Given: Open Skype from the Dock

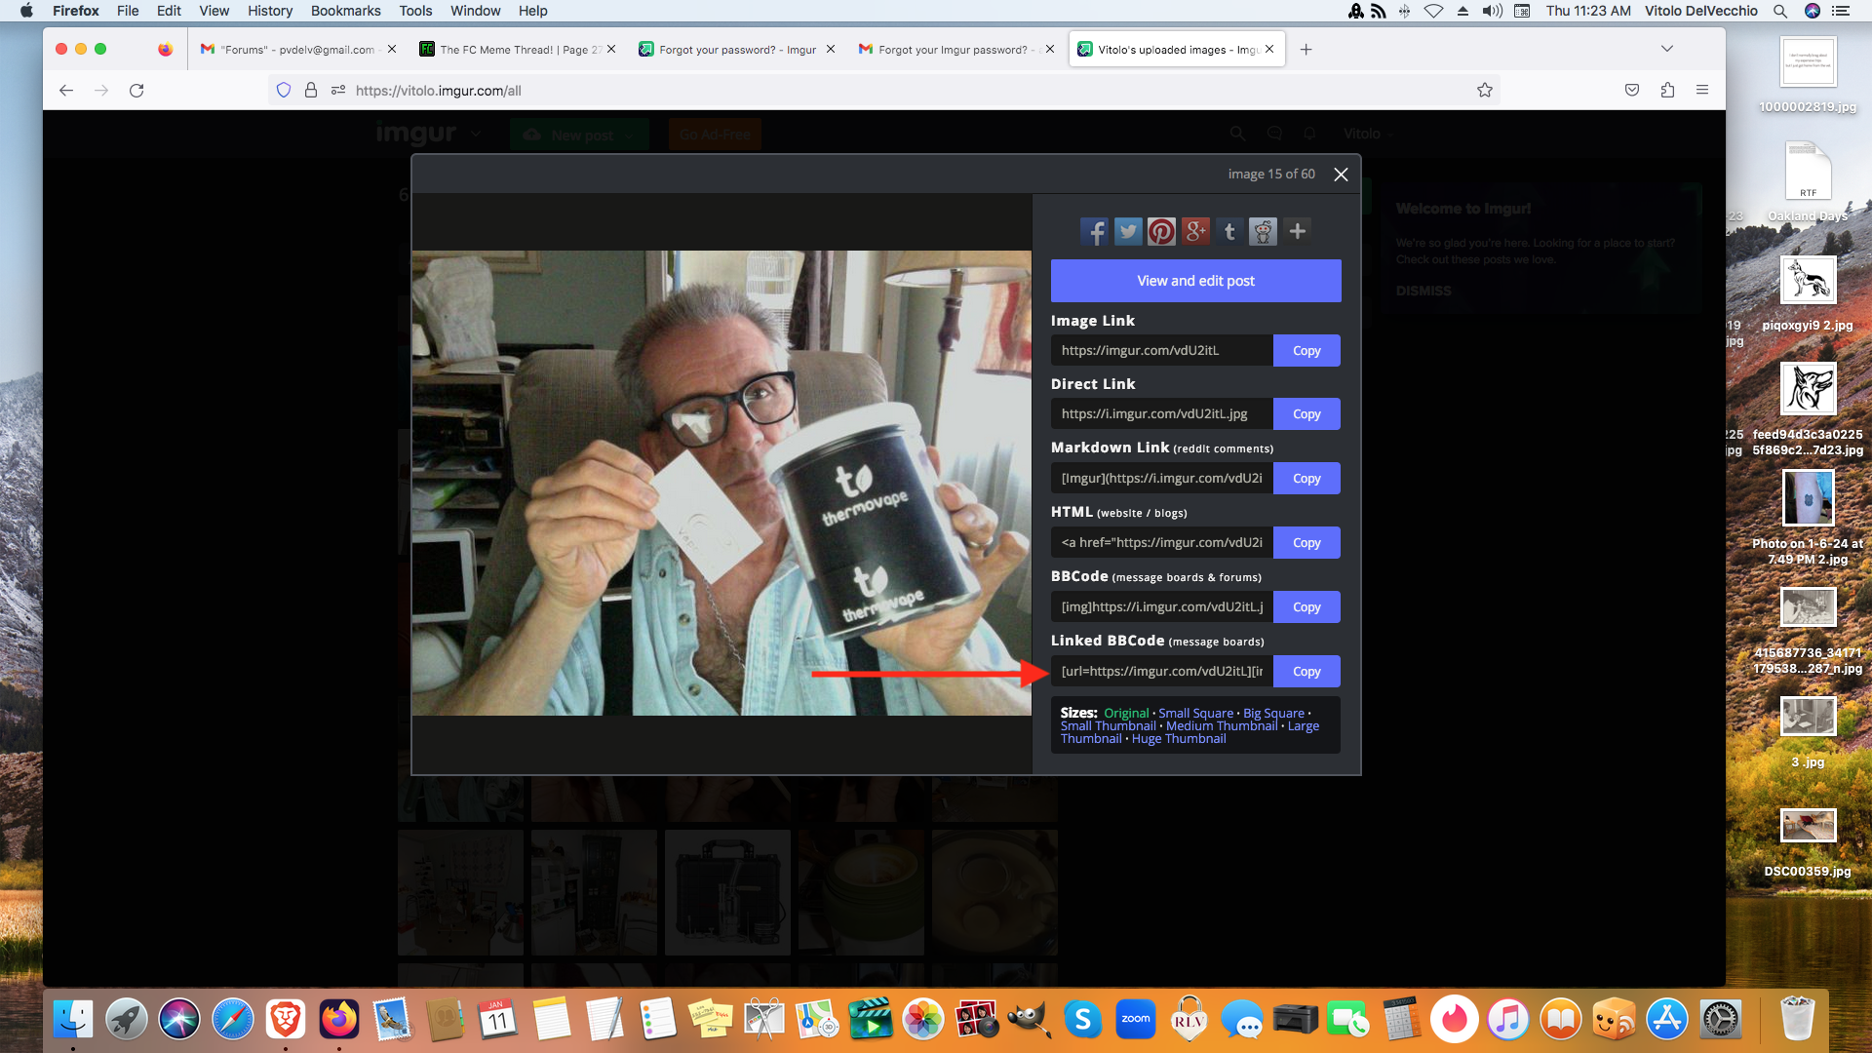Looking at the screenshot, I should [1082, 1020].
